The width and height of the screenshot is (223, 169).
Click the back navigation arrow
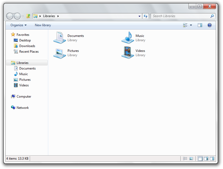(x=10, y=16)
